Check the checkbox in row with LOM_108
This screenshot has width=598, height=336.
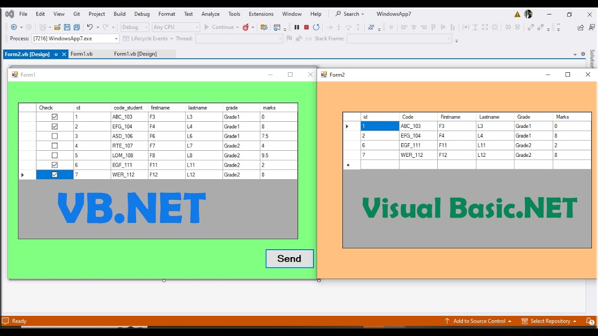[55, 155]
